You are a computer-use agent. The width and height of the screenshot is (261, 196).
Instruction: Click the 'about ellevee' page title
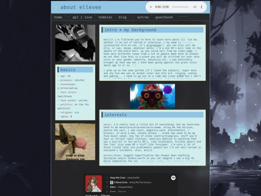[x=81, y=7]
